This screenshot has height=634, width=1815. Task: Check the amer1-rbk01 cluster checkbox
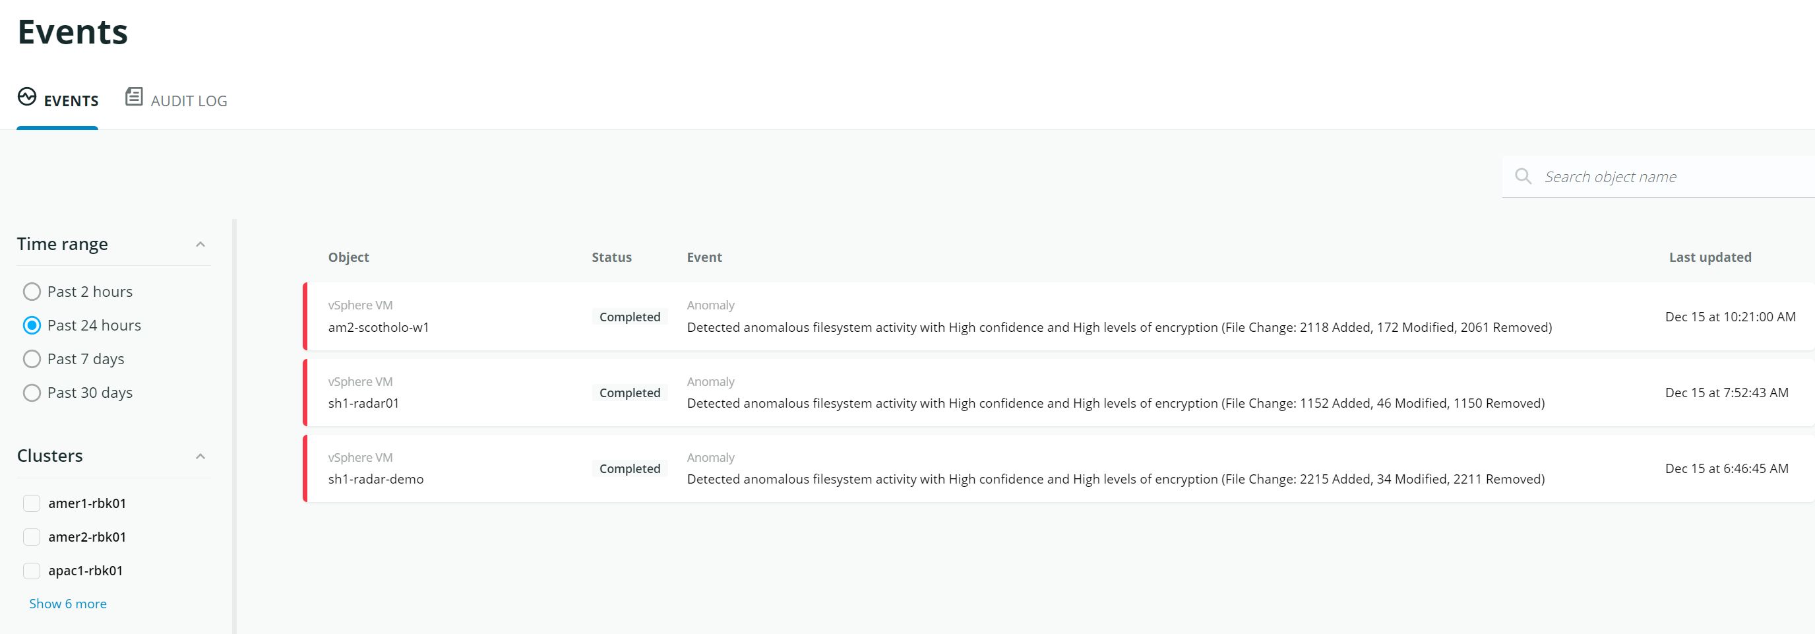coord(32,503)
